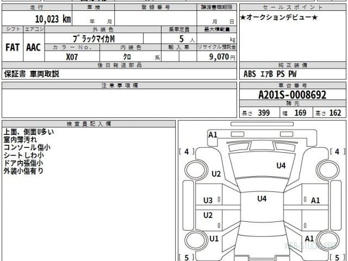Click interior color クロ
Screen dimensions: 348x261
click(127, 57)
